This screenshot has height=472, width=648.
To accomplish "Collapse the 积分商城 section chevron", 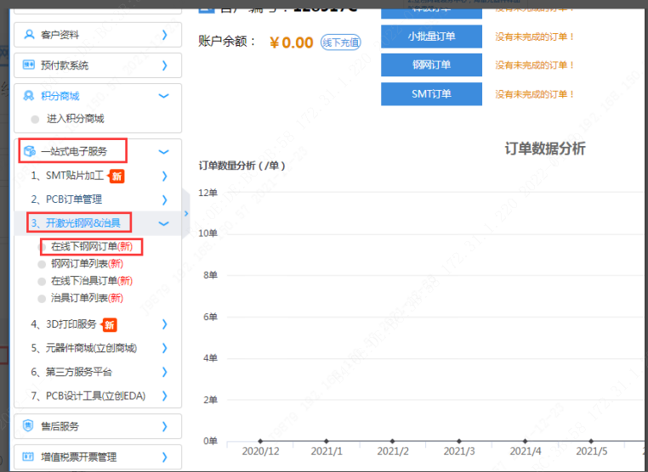I will click(x=164, y=96).
